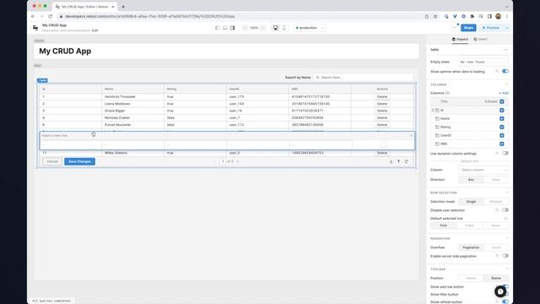Click the table refresh icon
The image size is (540, 304).
click(x=407, y=161)
